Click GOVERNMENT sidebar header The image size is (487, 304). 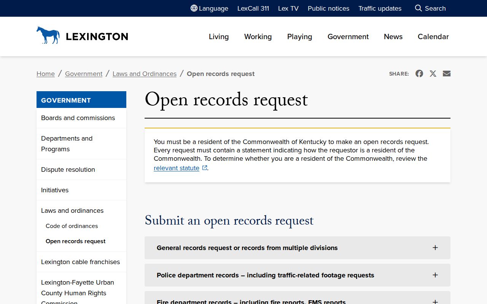(x=81, y=100)
